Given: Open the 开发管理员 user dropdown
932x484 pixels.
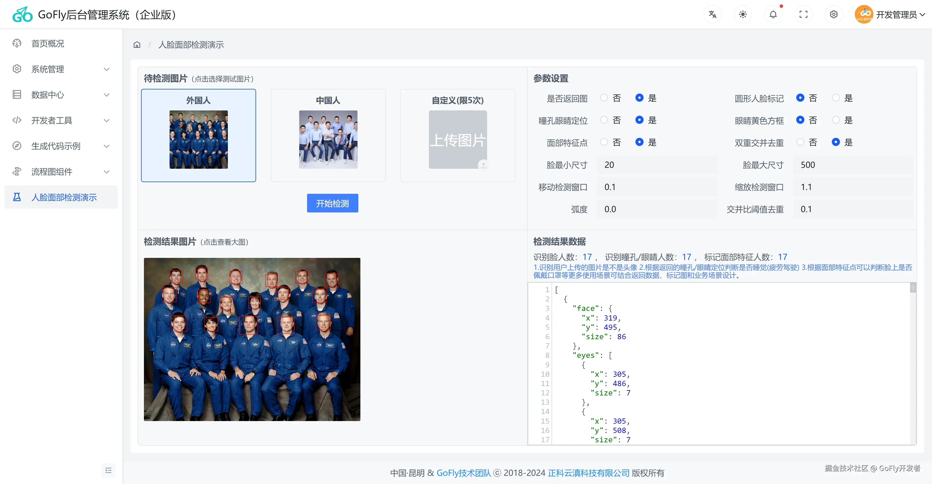Looking at the screenshot, I should (896, 15).
